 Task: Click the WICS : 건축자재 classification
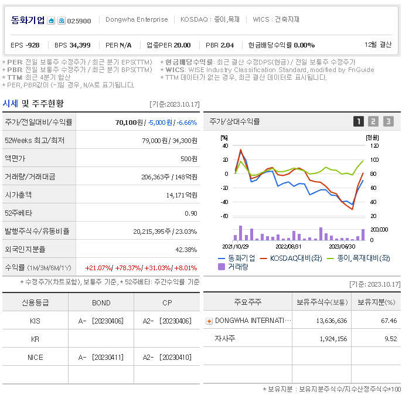click(x=276, y=19)
